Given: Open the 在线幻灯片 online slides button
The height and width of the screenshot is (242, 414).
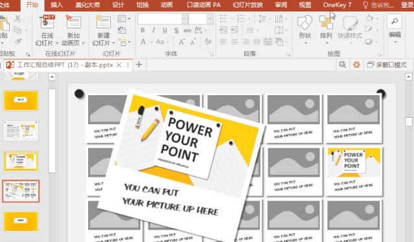Looking at the screenshot, I should (47, 30).
